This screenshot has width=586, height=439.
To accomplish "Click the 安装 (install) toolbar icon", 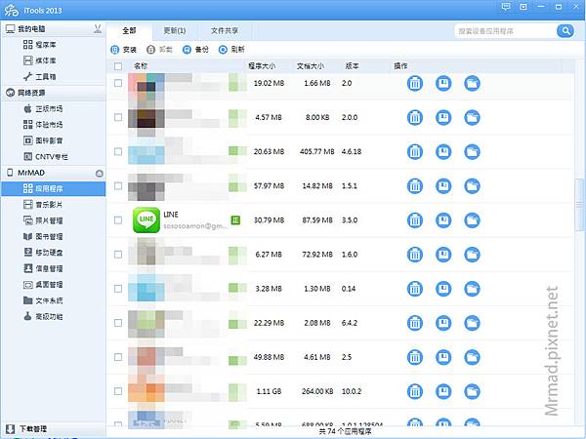I will coord(114,50).
